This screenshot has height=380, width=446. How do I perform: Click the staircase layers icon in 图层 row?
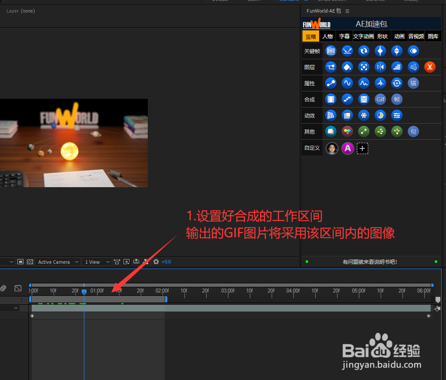pos(397,67)
